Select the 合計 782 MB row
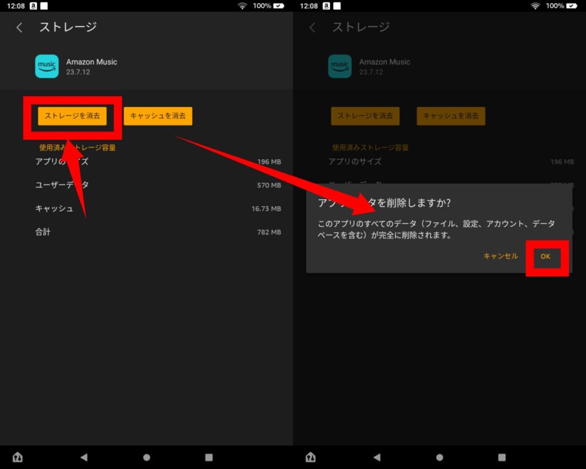Viewport: 586px width, 469px height. (x=158, y=232)
